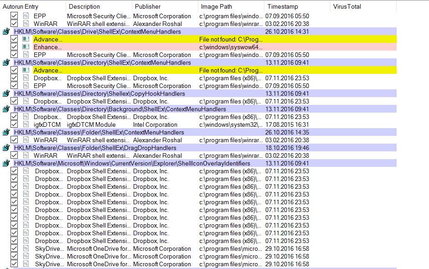Sort by the VirusTotal column header
This screenshot has height=269, width=429.
pos(363,6)
